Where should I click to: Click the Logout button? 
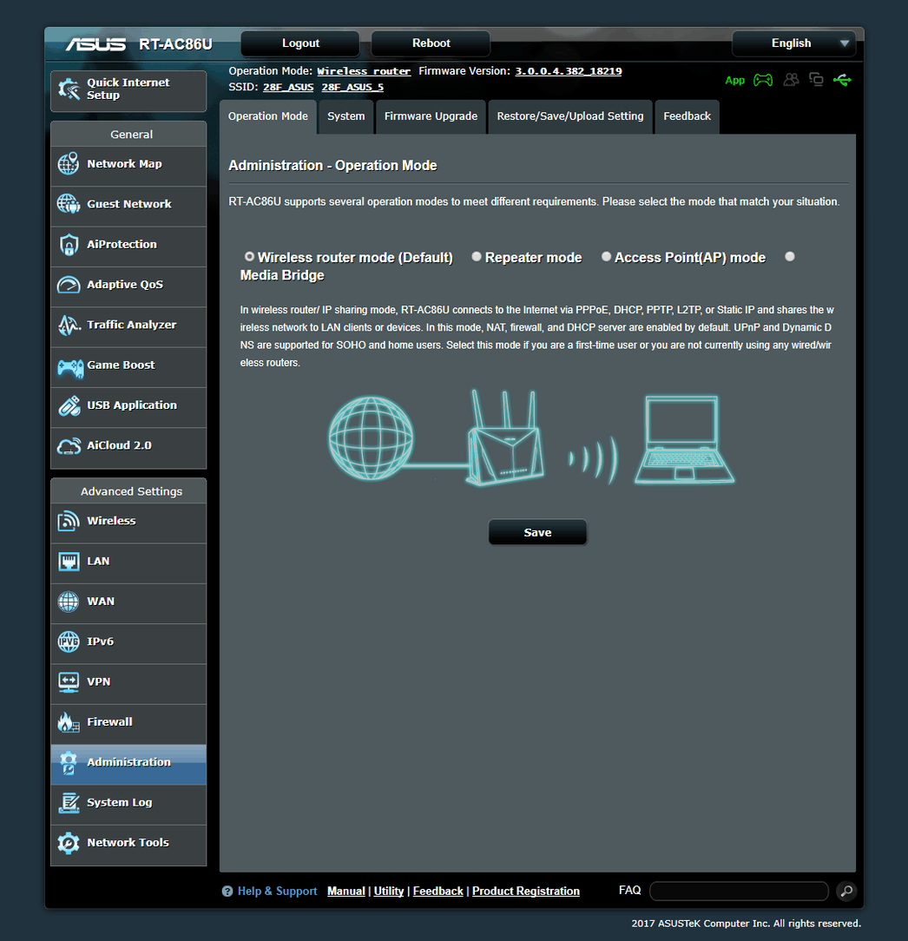point(300,43)
